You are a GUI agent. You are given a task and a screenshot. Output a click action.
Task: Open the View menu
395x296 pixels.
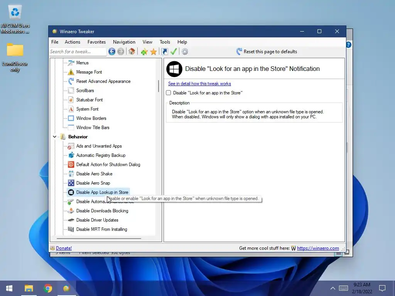point(147,42)
